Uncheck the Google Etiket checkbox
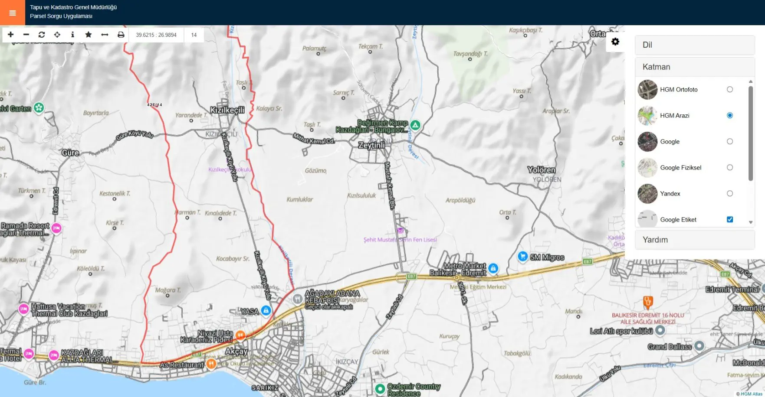The width and height of the screenshot is (765, 397). [730, 219]
